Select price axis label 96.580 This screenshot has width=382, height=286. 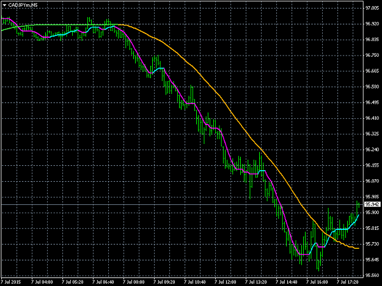372,87
